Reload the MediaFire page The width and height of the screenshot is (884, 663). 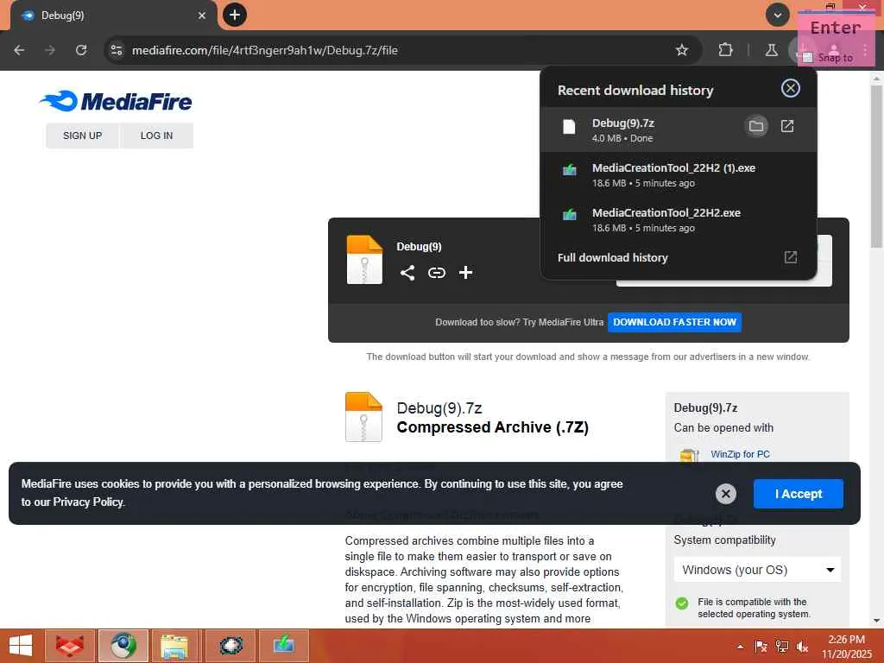81,50
